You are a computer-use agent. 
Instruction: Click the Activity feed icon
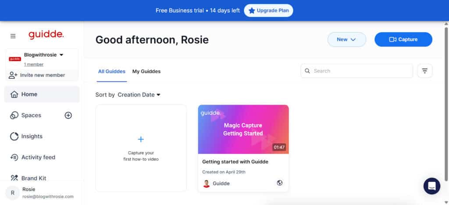(x=14, y=157)
